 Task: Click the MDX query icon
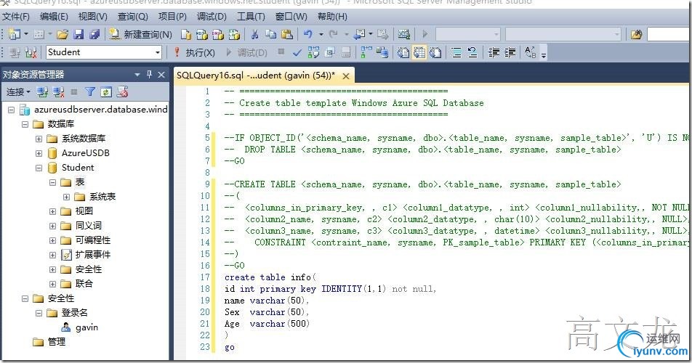[x=202, y=34]
